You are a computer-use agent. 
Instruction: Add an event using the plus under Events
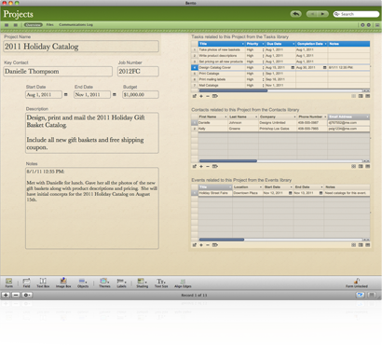pos(201,245)
